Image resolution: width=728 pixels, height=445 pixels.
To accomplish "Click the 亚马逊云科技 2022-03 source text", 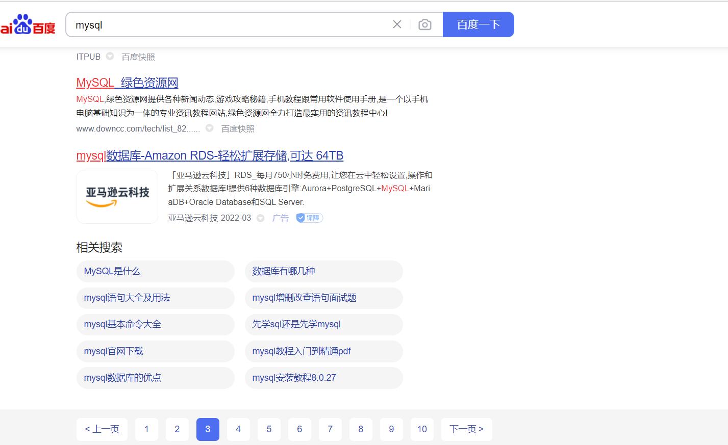I will click(210, 218).
